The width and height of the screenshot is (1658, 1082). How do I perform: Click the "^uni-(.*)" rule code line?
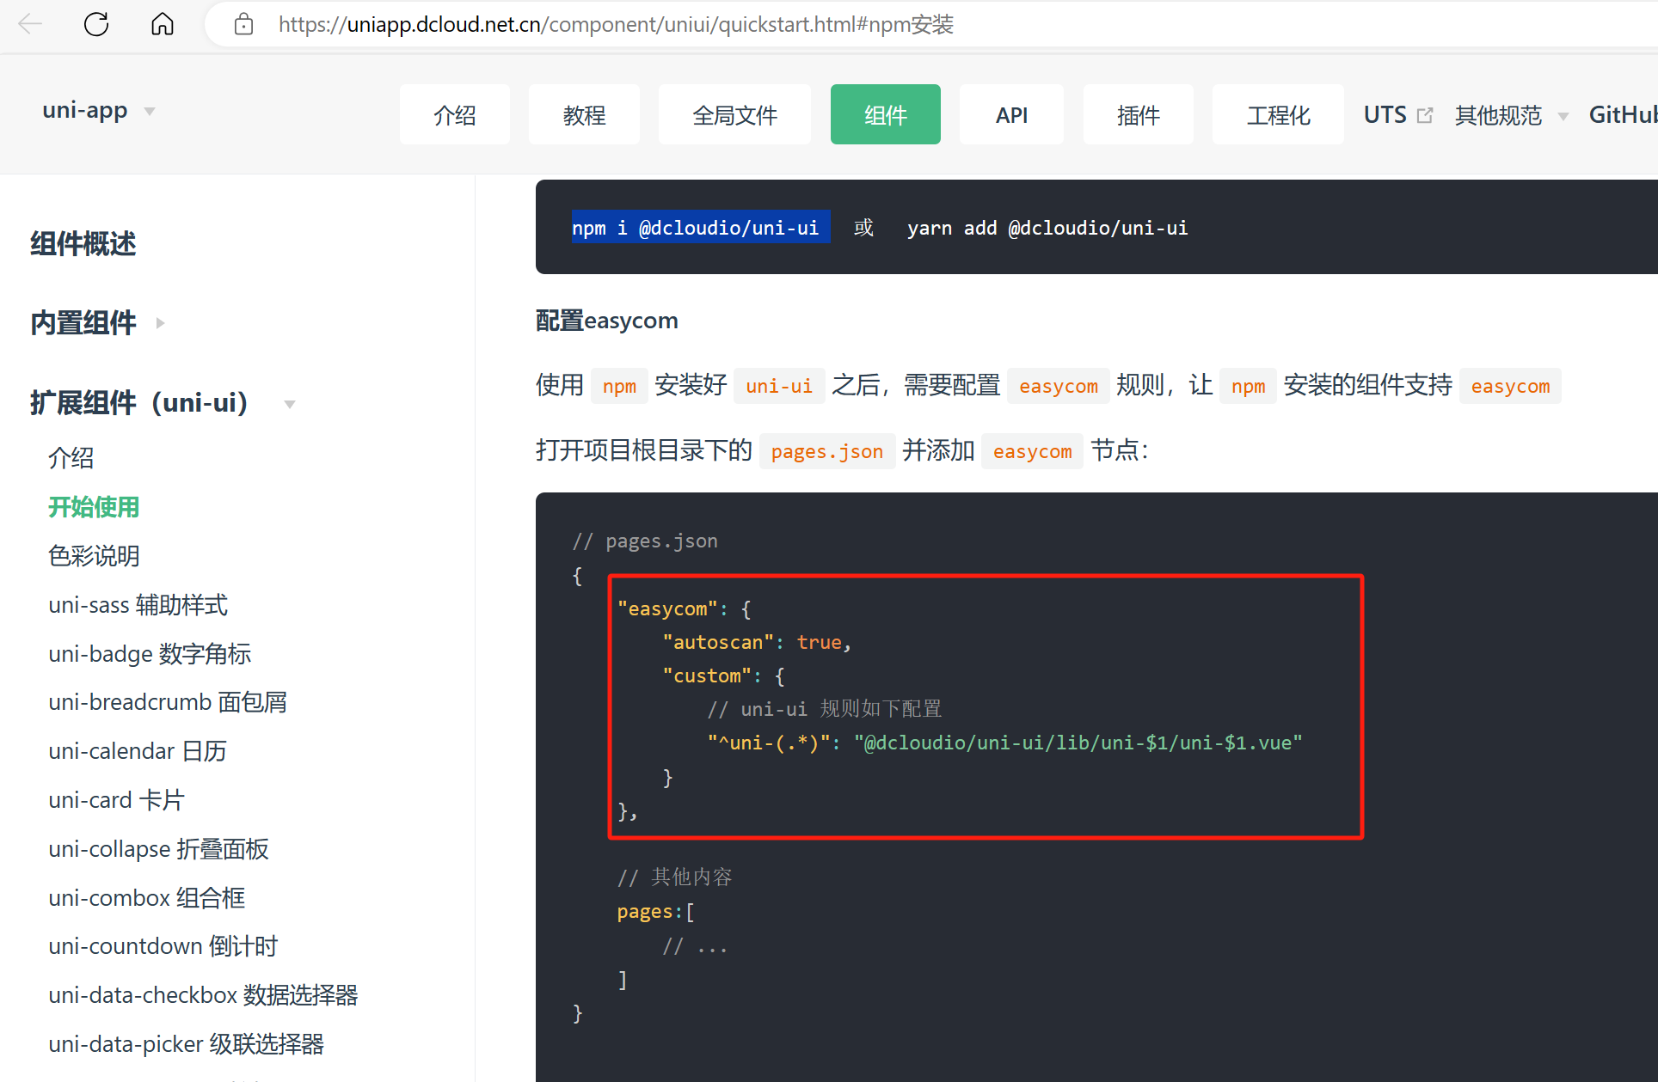point(1004,743)
